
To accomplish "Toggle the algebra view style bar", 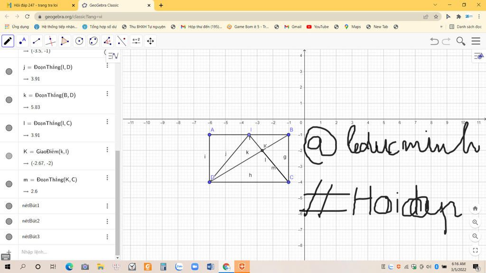I will [113, 56].
